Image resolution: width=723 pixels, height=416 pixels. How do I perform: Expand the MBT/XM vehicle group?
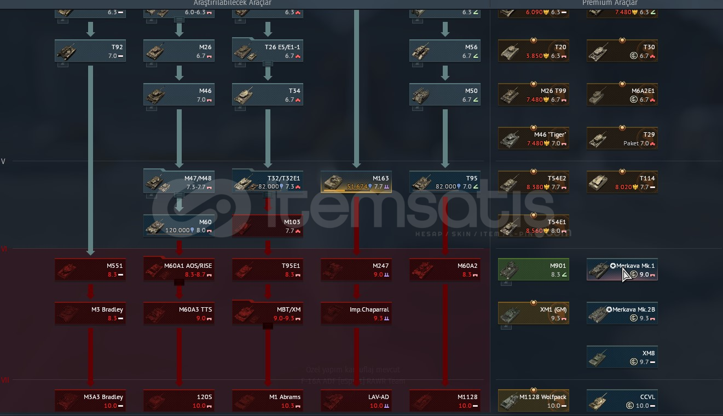click(268, 326)
